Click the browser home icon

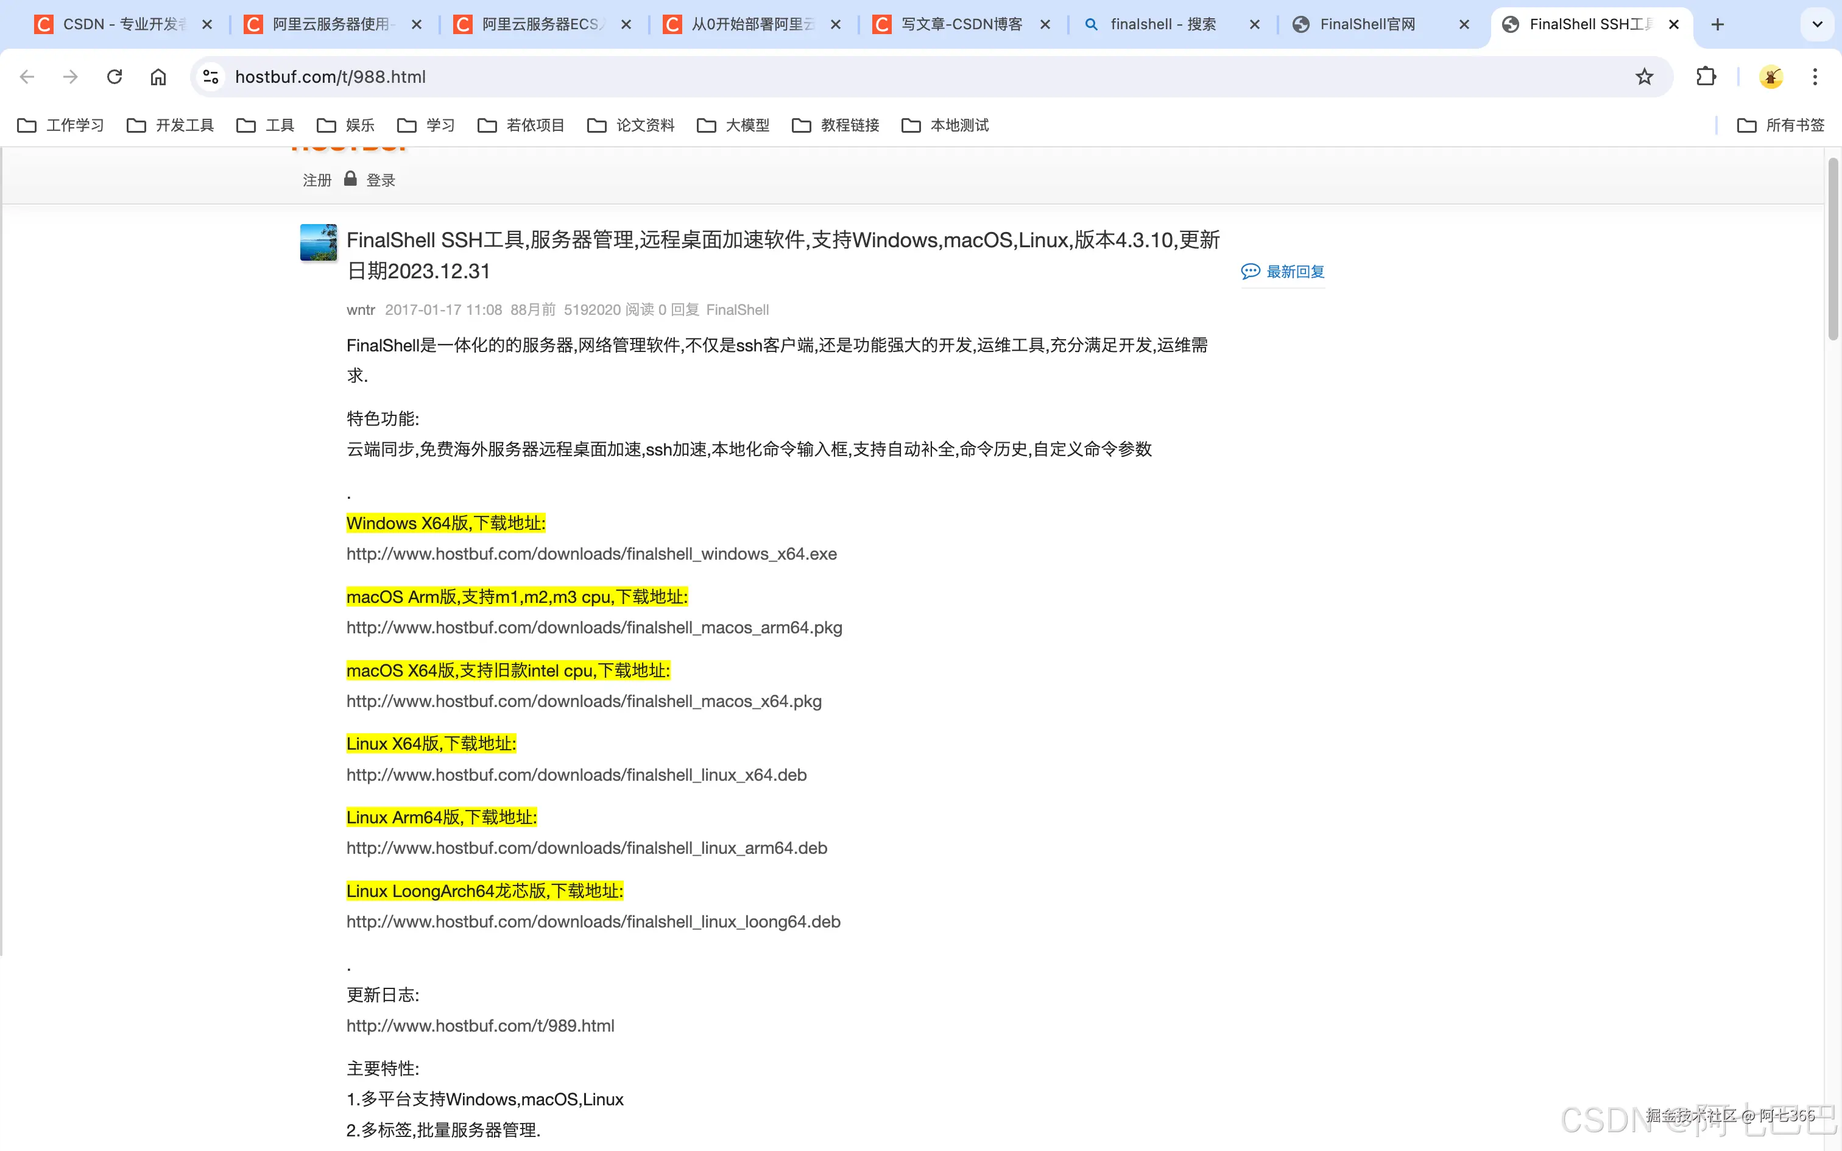(x=158, y=76)
